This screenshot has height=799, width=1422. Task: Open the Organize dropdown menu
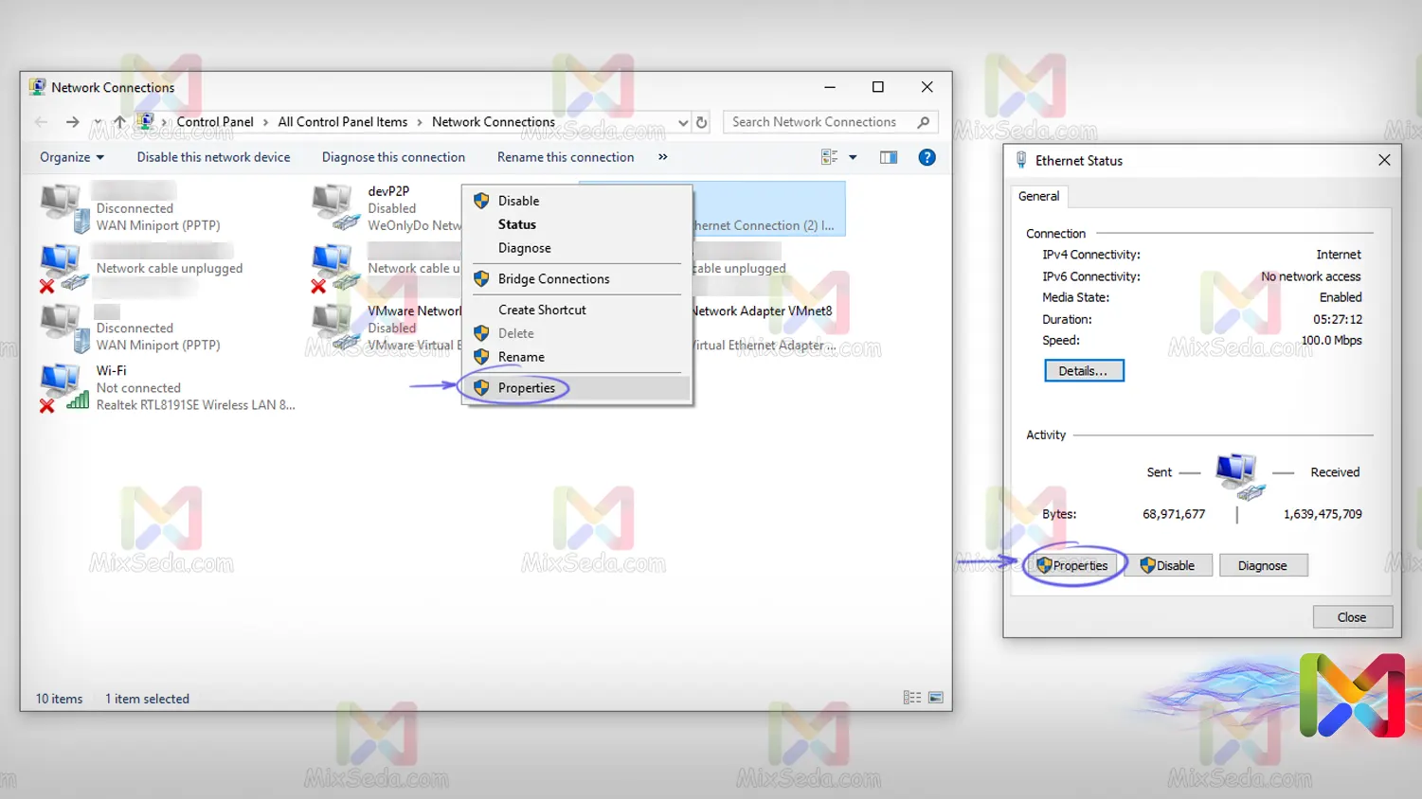point(72,157)
